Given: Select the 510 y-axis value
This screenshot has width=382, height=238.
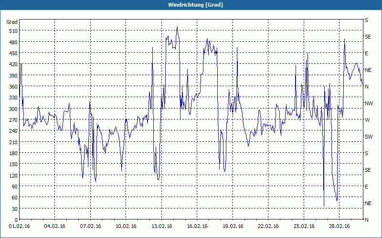Looking at the screenshot, I should pos(13,31).
